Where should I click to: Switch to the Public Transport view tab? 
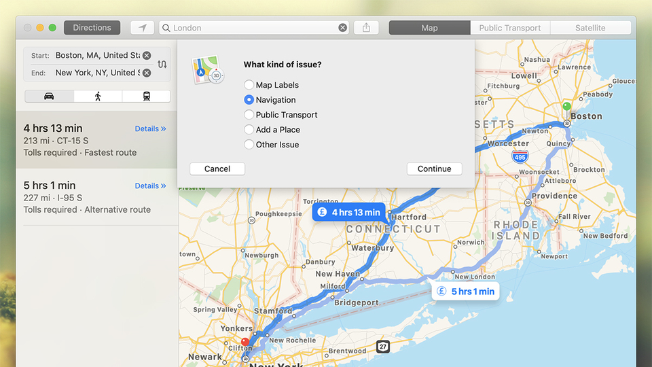(x=510, y=28)
